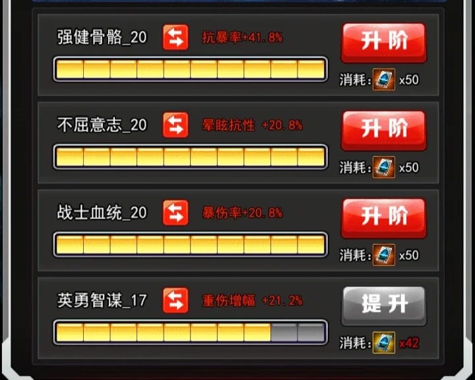This screenshot has height=380, width=475.
Task: Tap the cost card icon under 强健骨骼 升阶 button
Action: tap(384, 79)
